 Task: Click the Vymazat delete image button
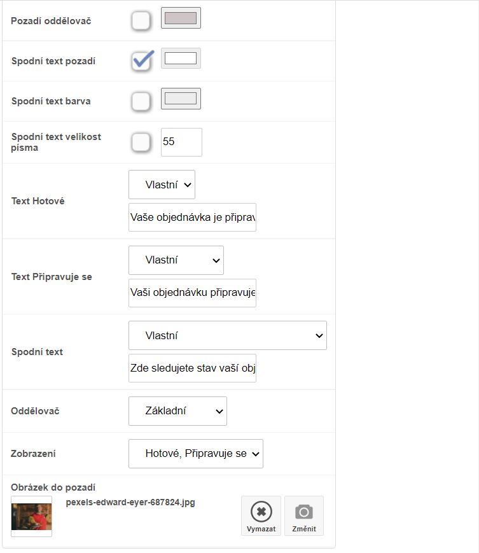(x=261, y=515)
